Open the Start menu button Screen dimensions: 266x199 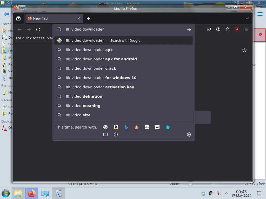click(6, 193)
